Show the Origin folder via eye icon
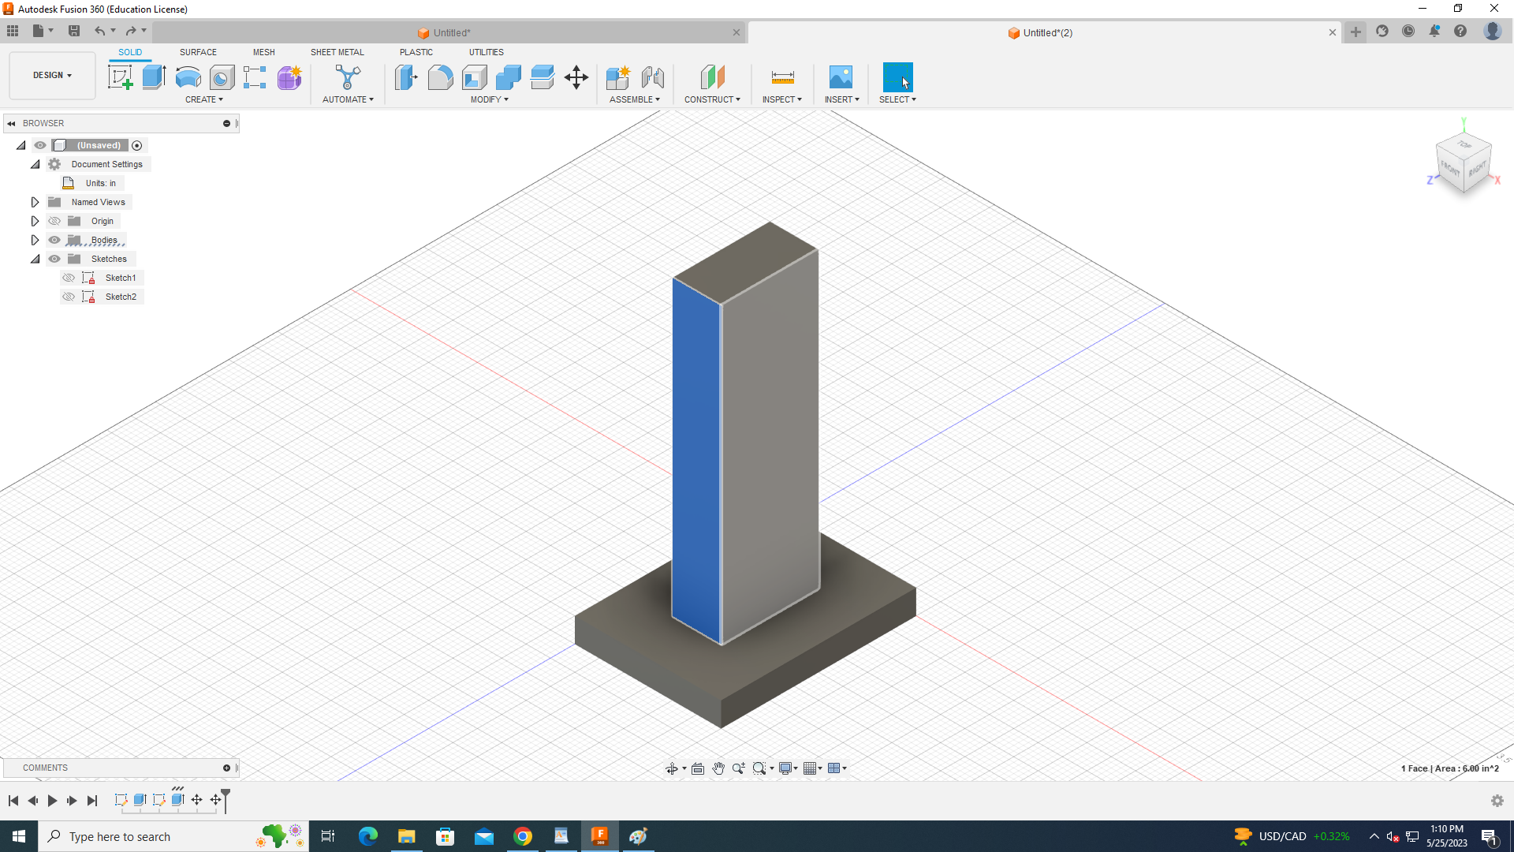Viewport: 1514px width, 852px height. 54,221
